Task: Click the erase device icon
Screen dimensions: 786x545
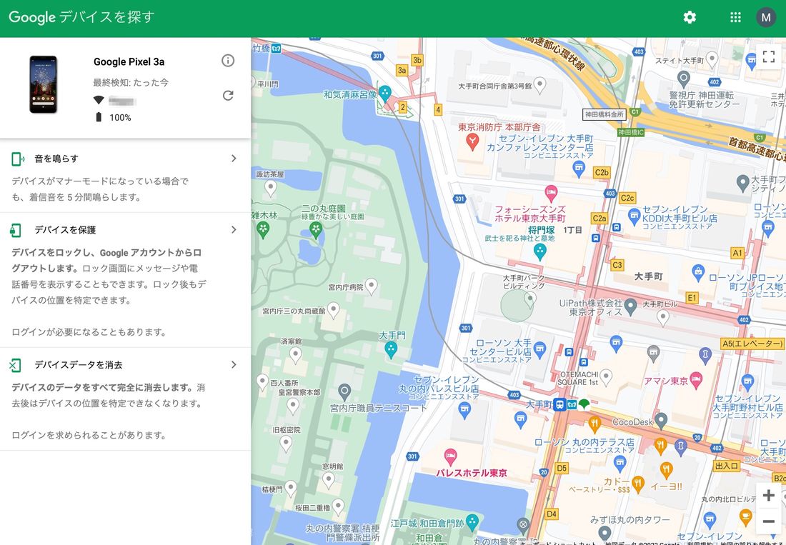Action: pyautogui.click(x=15, y=365)
